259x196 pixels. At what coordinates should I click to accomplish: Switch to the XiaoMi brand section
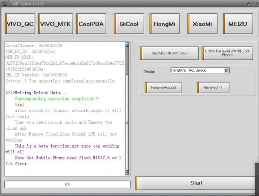(x=202, y=24)
